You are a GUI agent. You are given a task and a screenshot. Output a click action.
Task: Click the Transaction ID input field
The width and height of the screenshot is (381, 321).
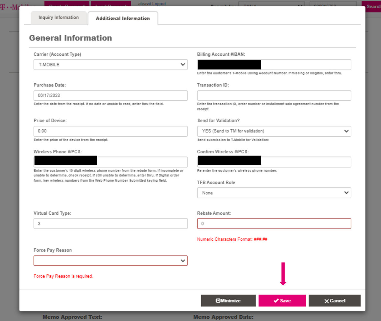274,96
